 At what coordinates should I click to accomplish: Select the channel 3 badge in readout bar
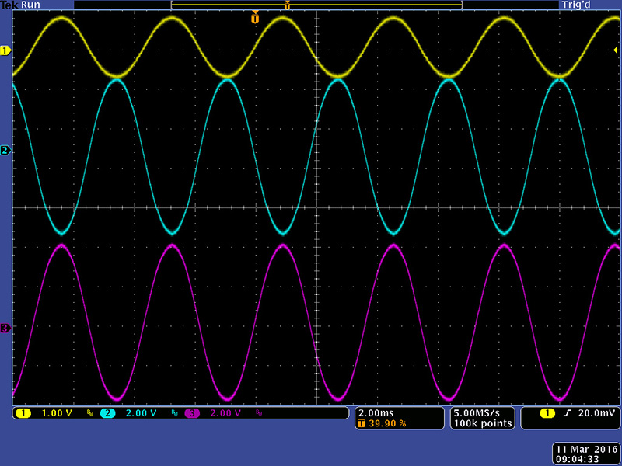click(192, 413)
